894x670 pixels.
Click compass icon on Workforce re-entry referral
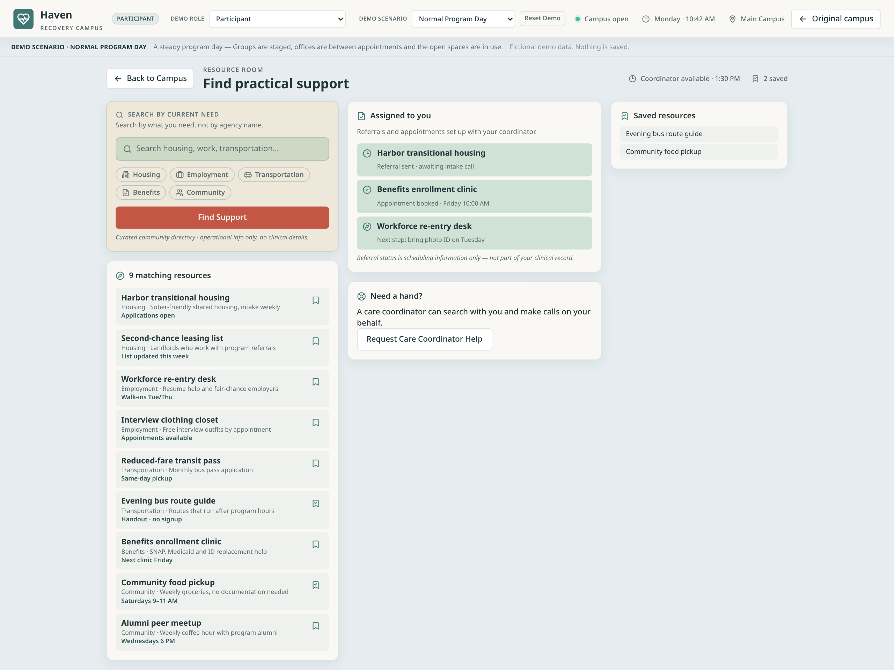click(x=367, y=226)
